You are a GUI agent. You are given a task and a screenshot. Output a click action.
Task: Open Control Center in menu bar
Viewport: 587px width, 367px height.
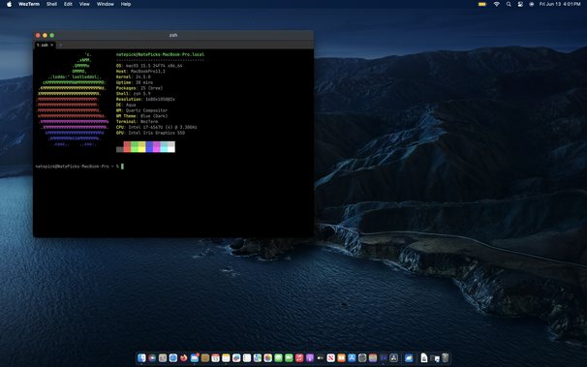click(x=520, y=4)
